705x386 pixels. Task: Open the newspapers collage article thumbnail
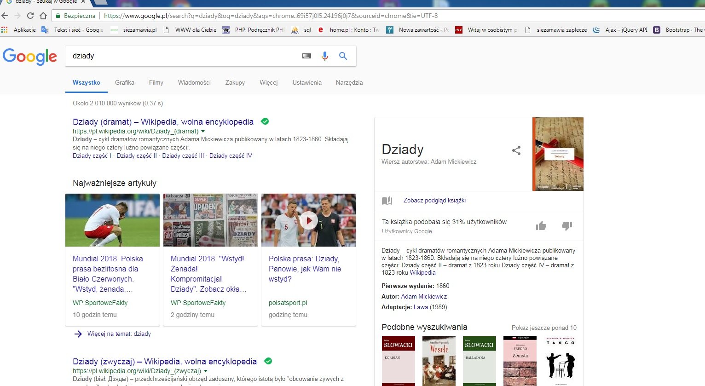tap(210, 220)
